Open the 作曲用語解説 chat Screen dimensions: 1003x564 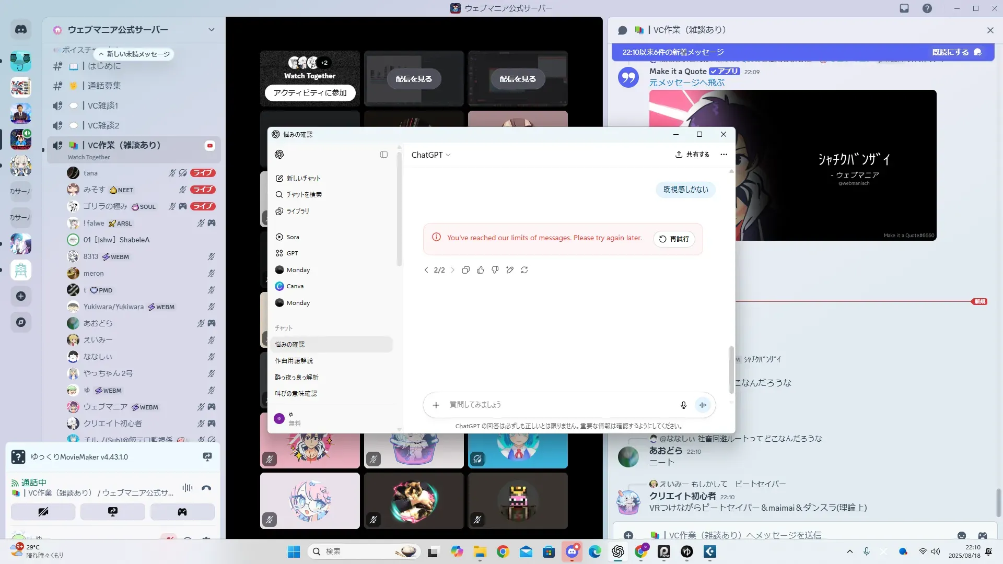tap(294, 361)
